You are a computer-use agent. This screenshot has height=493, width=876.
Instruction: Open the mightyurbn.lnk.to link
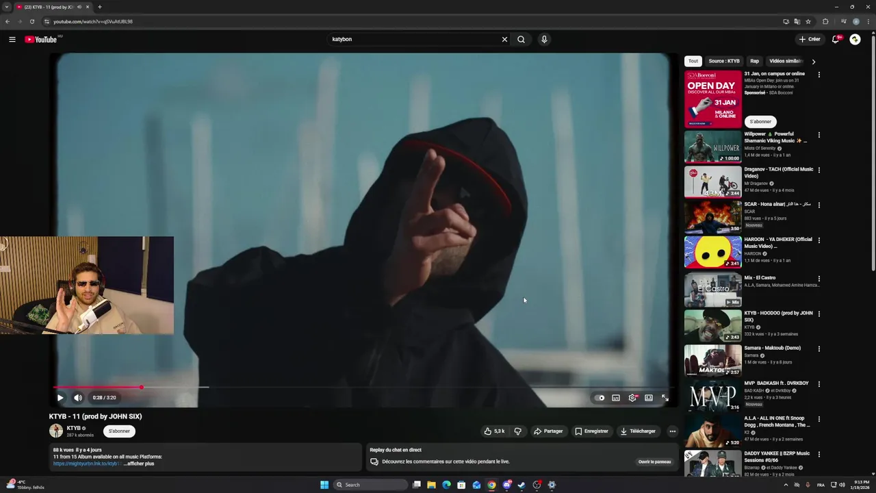(87, 464)
